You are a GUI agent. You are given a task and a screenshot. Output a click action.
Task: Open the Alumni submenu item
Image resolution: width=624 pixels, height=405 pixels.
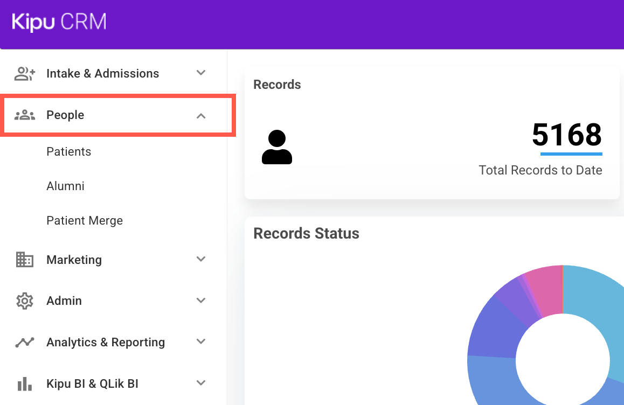(x=65, y=186)
